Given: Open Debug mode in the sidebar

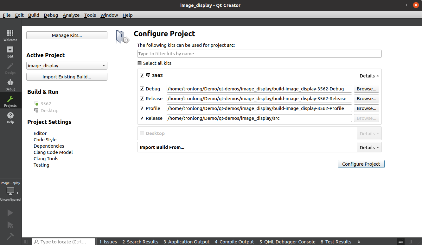Looking at the screenshot, I should (10, 85).
